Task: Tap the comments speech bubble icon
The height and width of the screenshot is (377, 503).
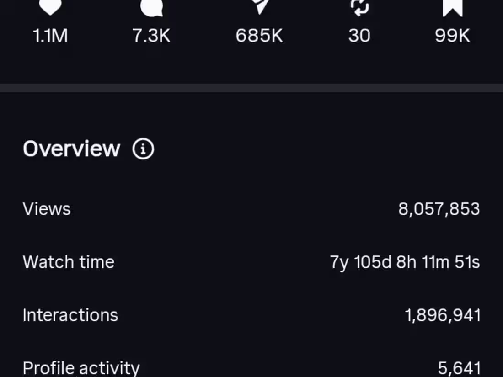Action: coord(151,7)
